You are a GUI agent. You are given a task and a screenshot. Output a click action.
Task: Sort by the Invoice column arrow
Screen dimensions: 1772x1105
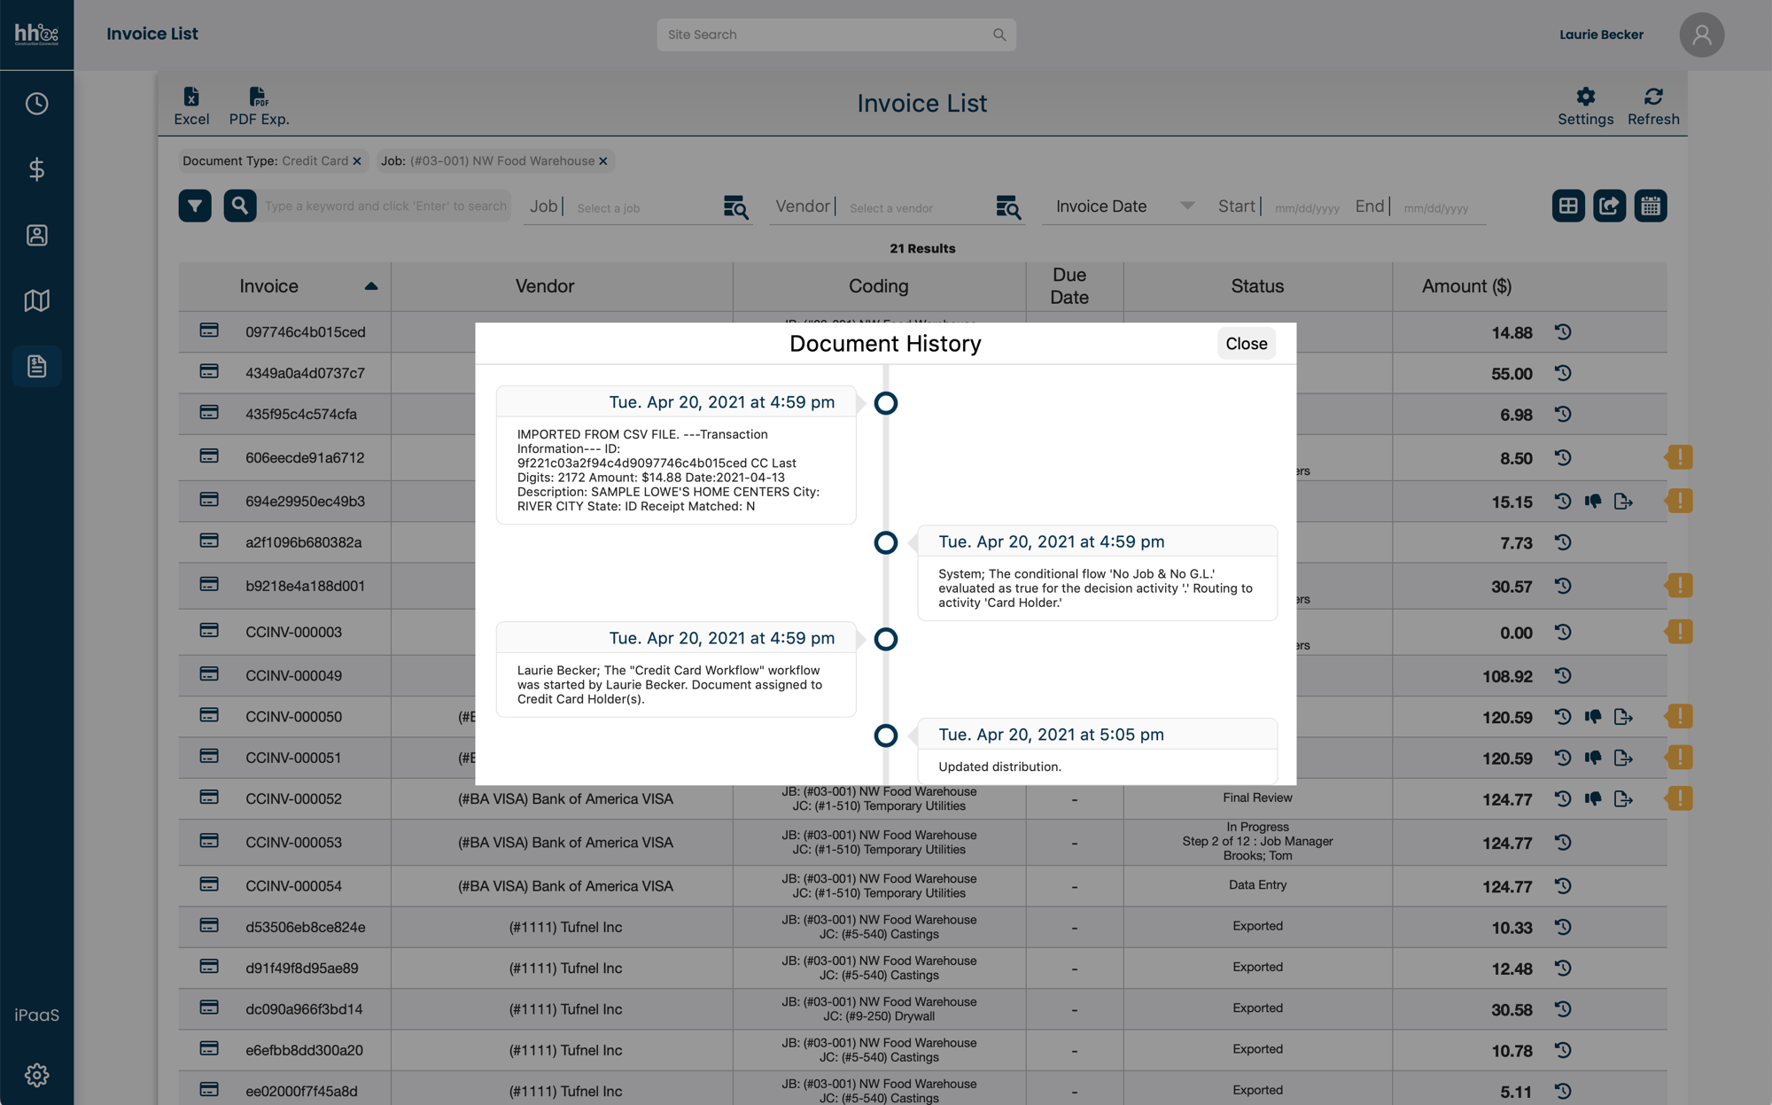click(371, 286)
